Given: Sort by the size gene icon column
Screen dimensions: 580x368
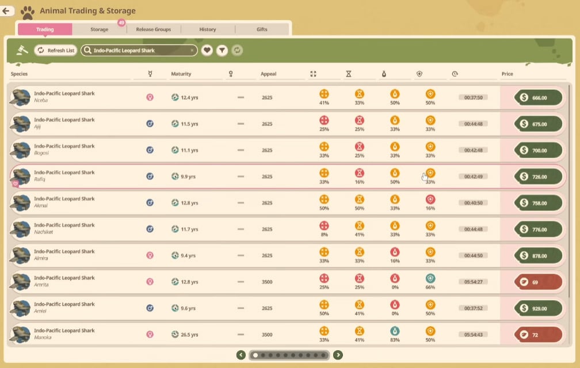Looking at the screenshot, I should pos(313,74).
